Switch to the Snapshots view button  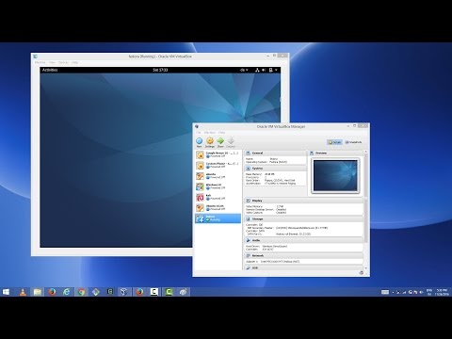point(353,142)
